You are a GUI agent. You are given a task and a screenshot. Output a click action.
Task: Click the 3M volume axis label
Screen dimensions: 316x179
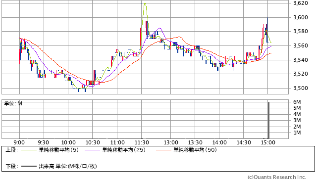[297, 120]
